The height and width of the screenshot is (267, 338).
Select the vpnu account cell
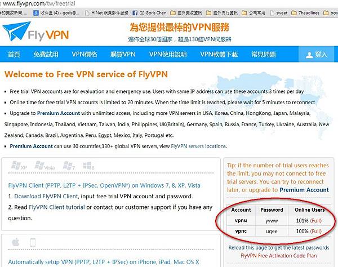click(241, 220)
